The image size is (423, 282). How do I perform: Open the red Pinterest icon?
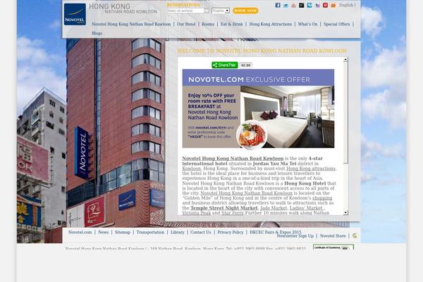point(325,5)
